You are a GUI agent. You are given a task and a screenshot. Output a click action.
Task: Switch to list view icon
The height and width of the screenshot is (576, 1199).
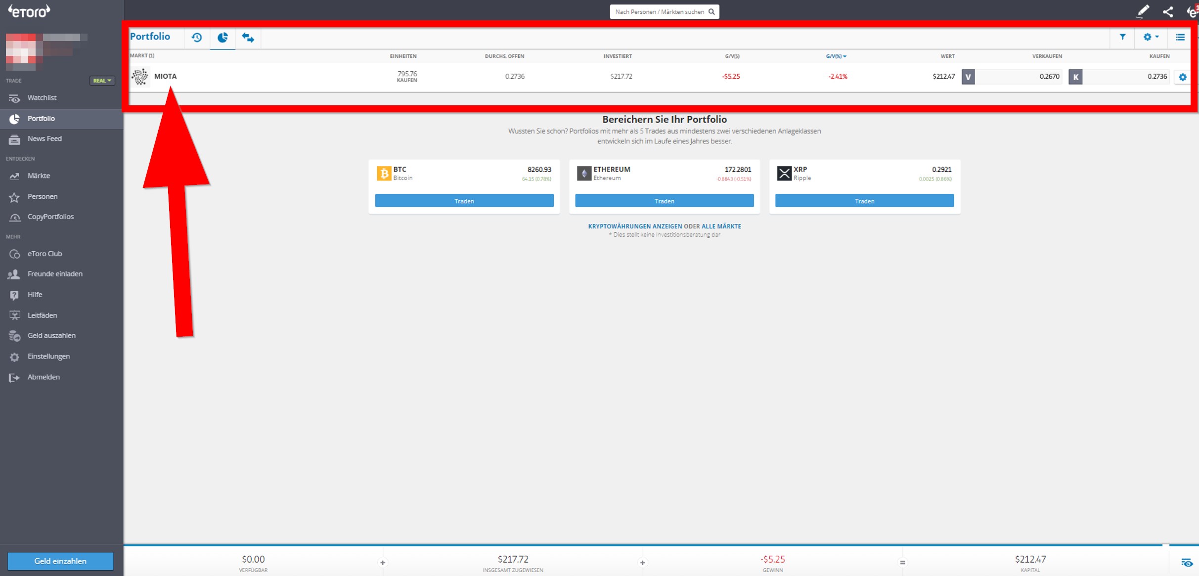[1180, 37]
